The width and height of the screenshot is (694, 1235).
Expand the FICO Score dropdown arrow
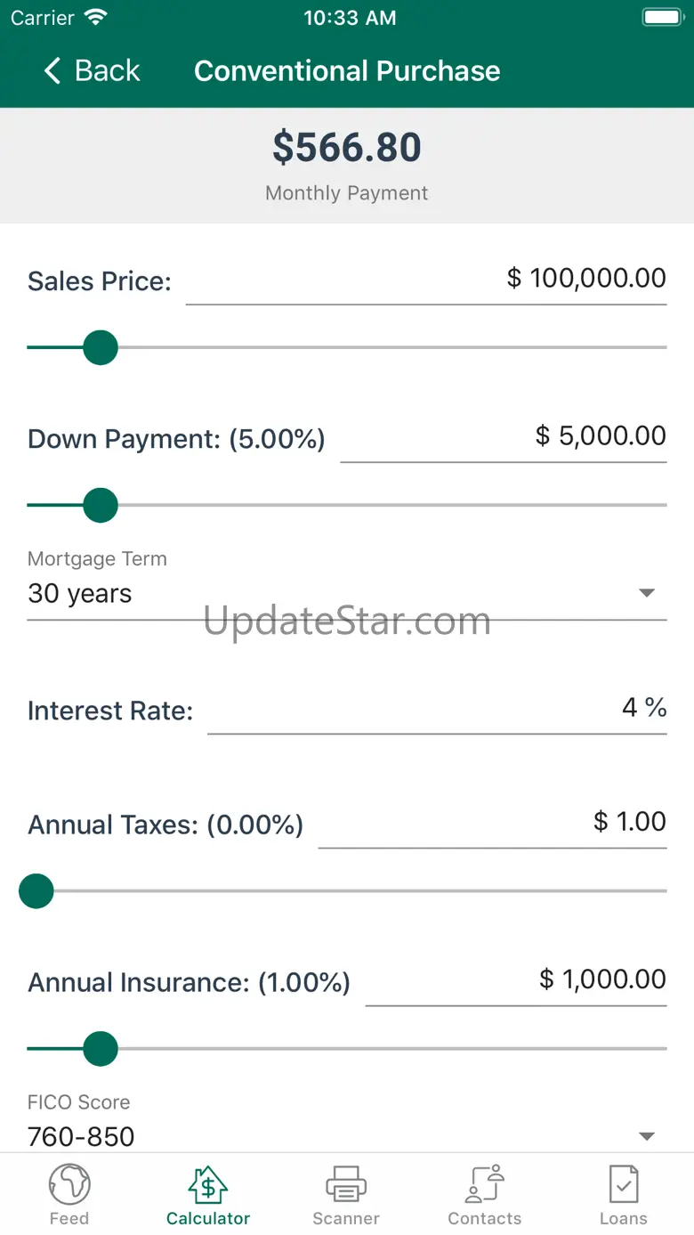pos(648,1136)
